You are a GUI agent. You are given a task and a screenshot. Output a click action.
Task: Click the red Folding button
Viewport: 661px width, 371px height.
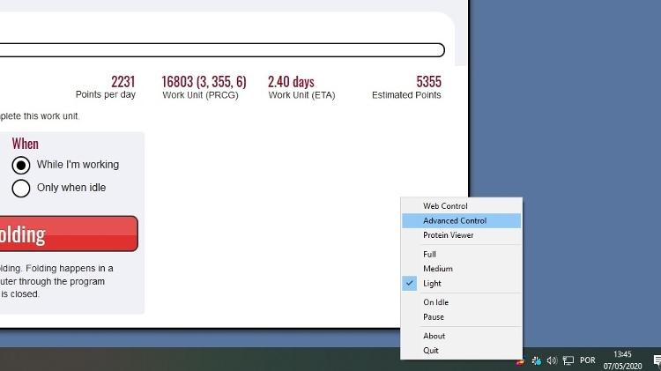[x=68, y=234]
